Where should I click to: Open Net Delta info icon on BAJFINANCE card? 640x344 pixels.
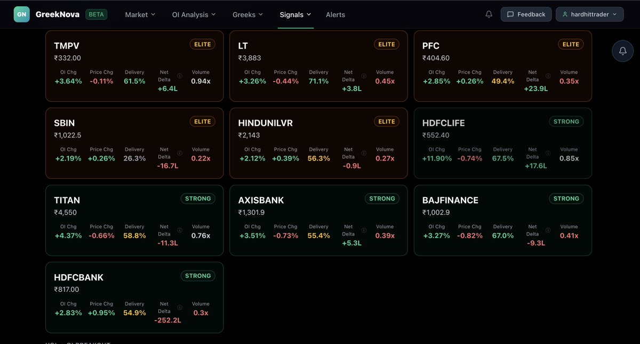pyautogui.click(x=548, y=230)
